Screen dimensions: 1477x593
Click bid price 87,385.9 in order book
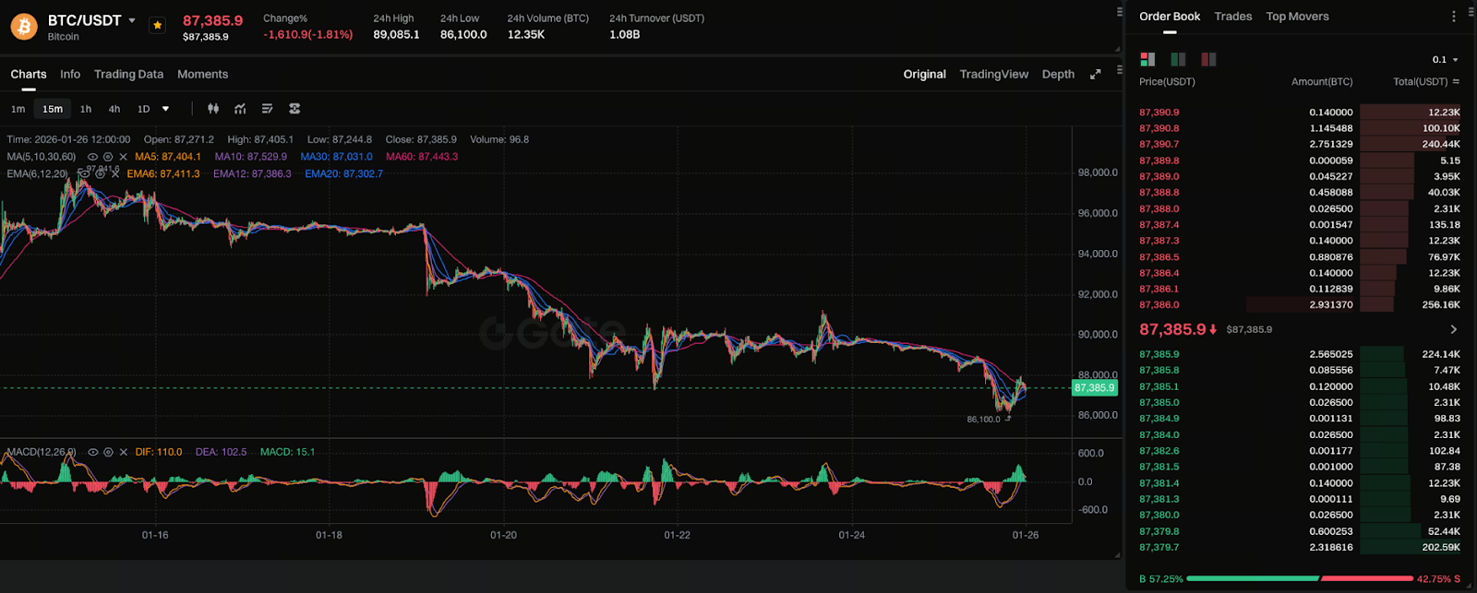coord(1159,354)
